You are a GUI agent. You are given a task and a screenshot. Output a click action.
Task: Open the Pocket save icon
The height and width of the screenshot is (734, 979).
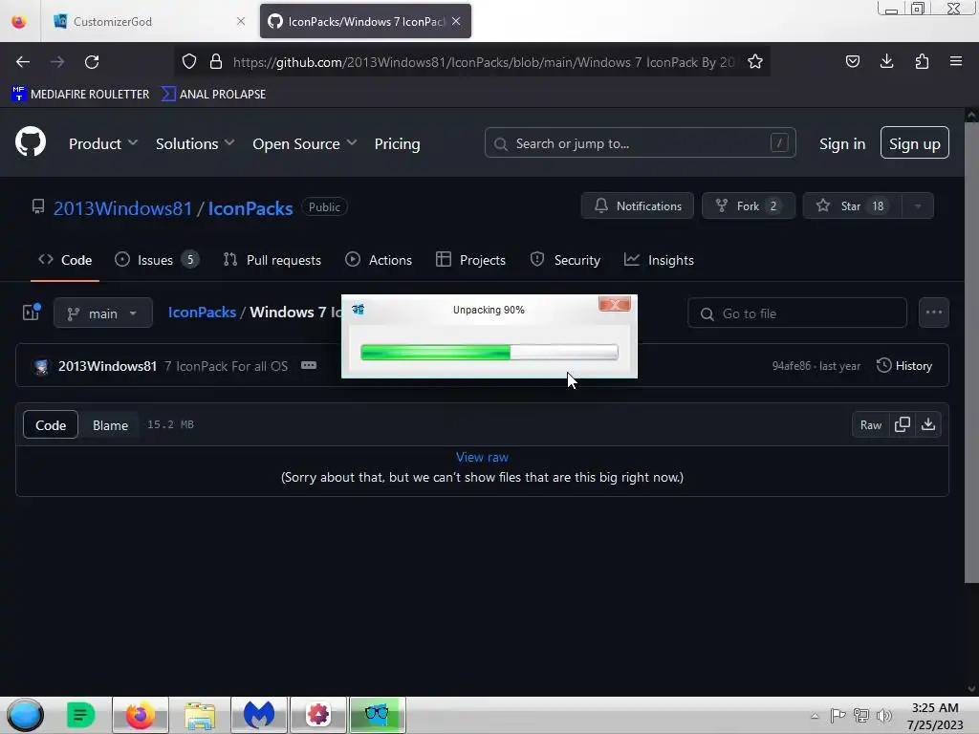(x=852, y=61)
